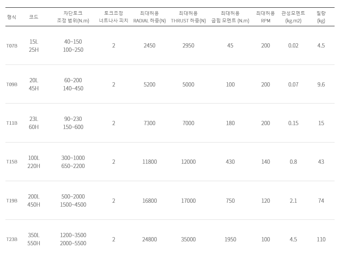The image size is (340, 258).
Task: Select the 차단토크 조정 범위 header
Action: pyautogui.click(x=73, y=17)
